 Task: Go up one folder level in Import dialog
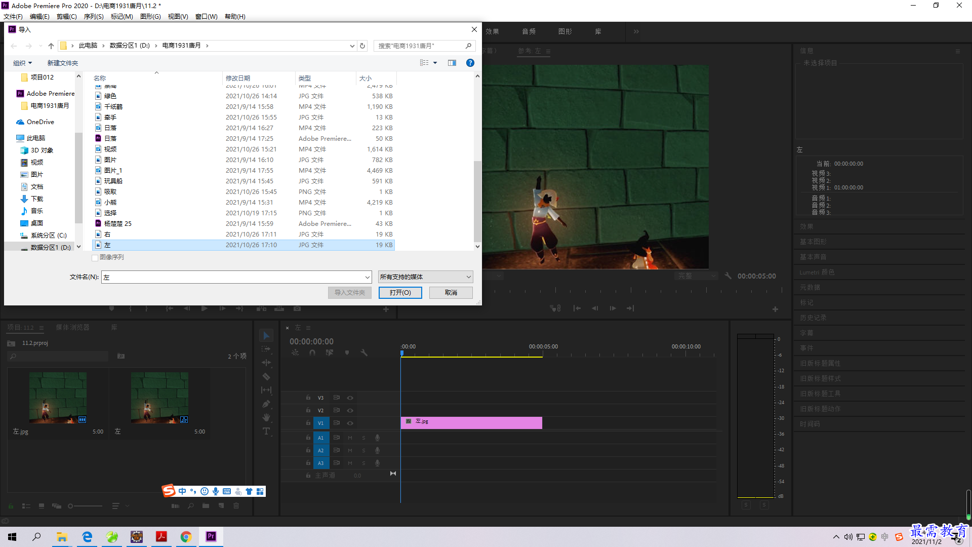point(51,46)
